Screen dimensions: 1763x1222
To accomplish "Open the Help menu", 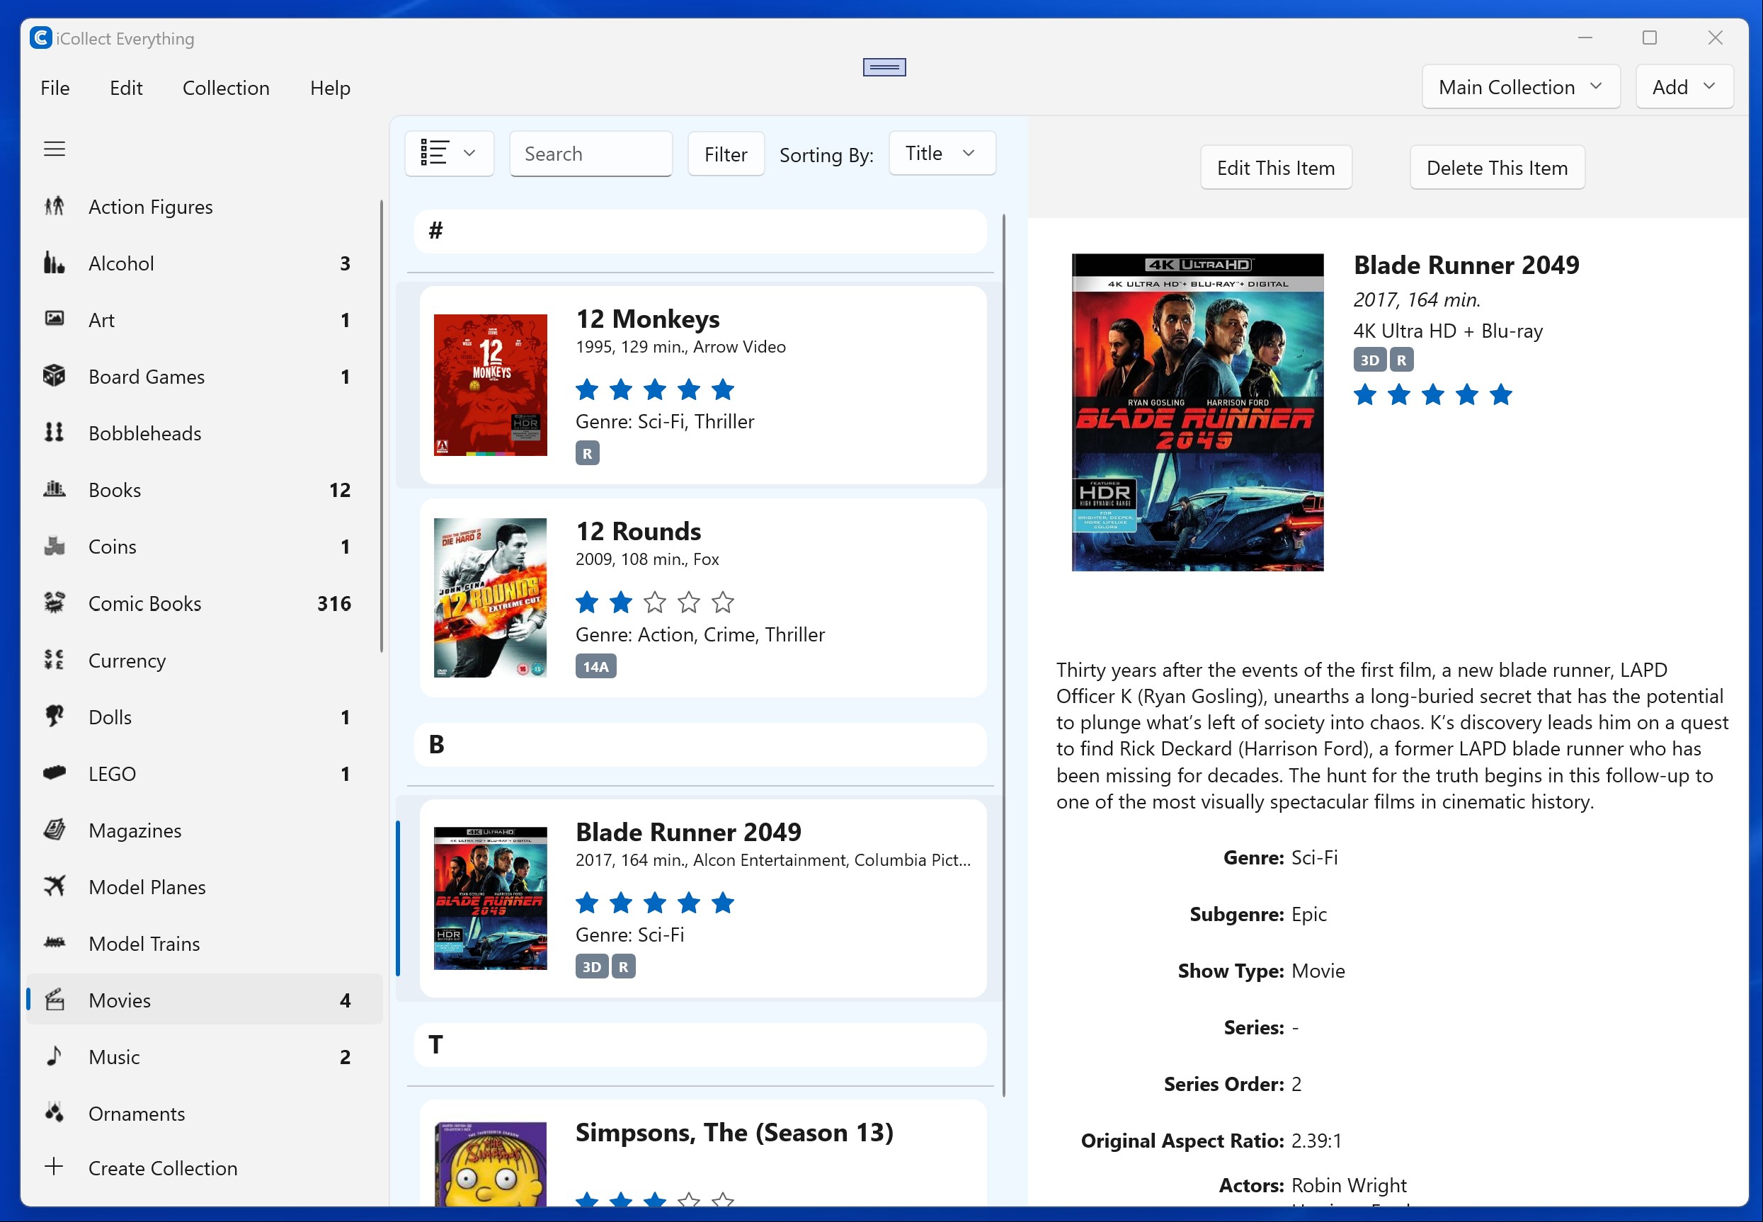I will (x=329, y=87).
